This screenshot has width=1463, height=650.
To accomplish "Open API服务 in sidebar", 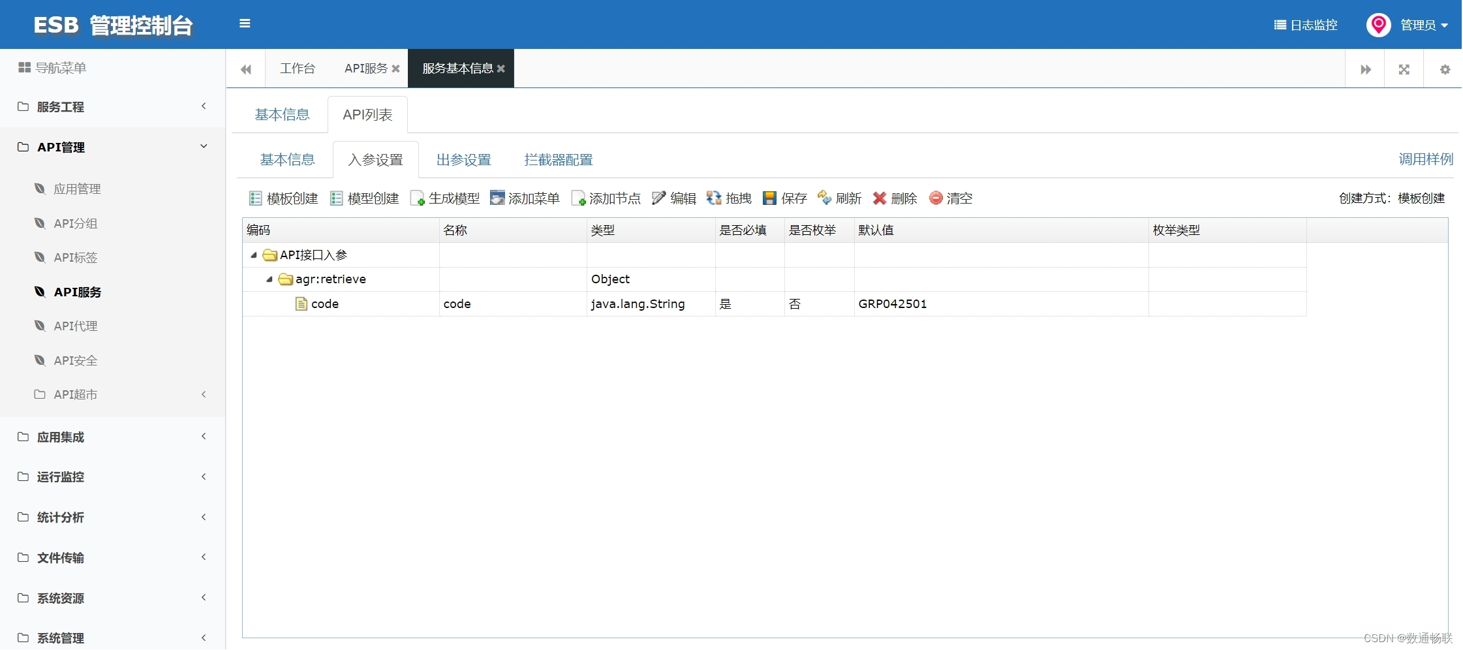I will pyautogui.click(x=77, y=292).
